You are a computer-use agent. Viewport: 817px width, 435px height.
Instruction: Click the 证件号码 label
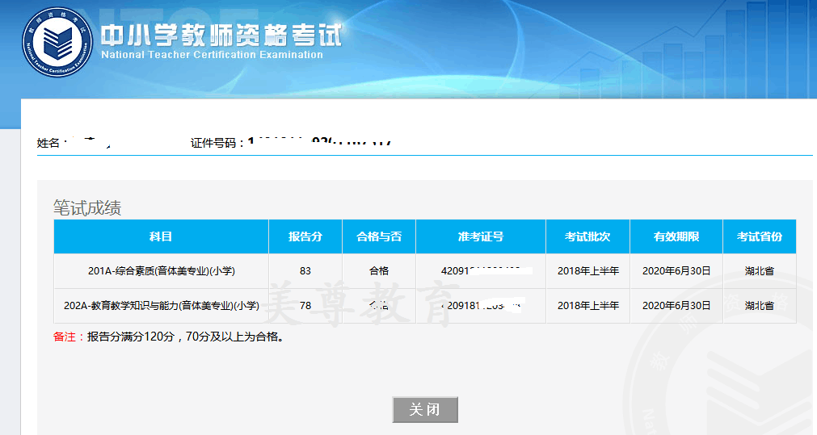[217, 143]
